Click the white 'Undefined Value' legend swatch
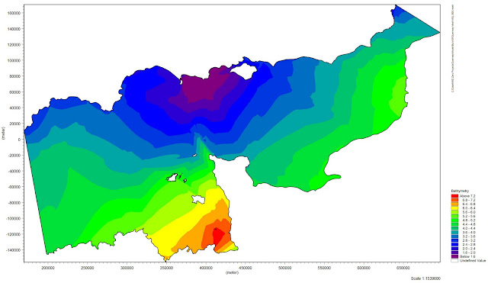Screen dimensions: 488x283 point(454,261)
